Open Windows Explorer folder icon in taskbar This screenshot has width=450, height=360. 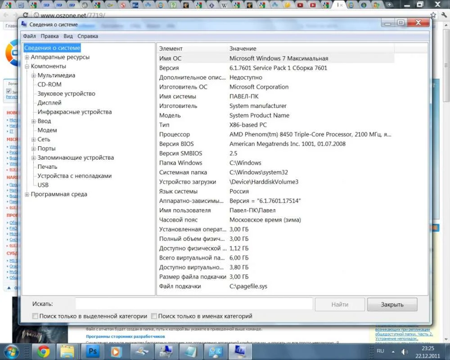(67, 351)
